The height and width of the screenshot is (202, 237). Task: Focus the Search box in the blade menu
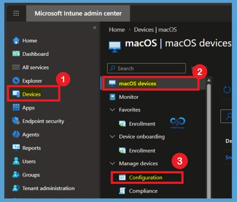[146, 68]
